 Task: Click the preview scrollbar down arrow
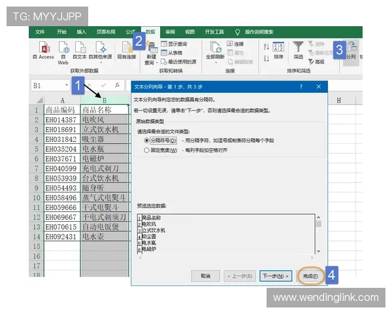[x=319, y=251]
